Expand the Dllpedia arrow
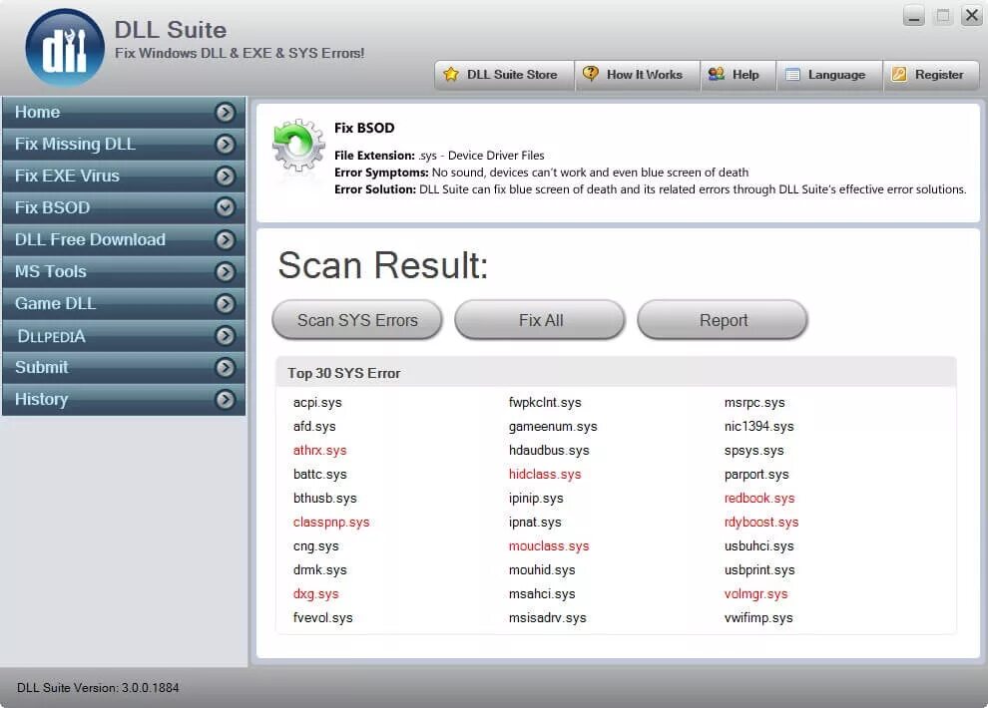988x708 pixels. [225, 335]
